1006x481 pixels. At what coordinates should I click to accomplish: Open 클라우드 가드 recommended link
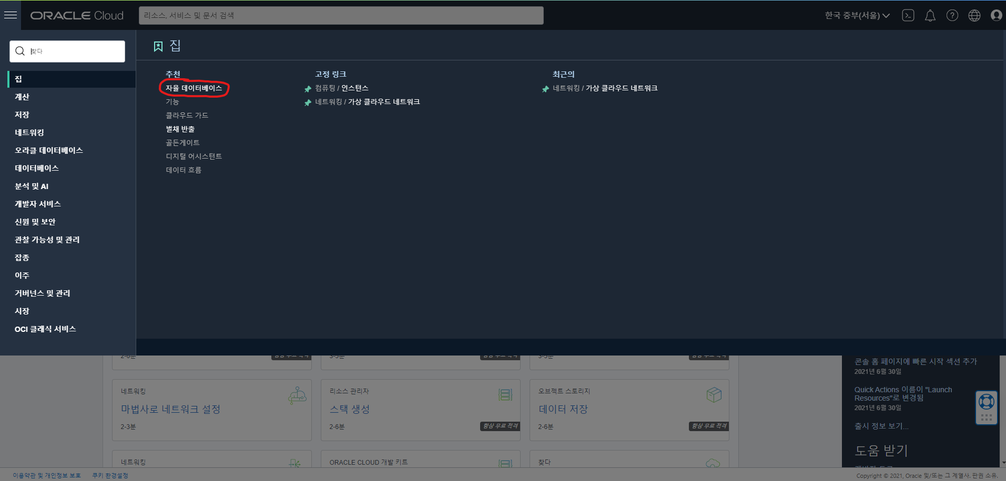187,116
